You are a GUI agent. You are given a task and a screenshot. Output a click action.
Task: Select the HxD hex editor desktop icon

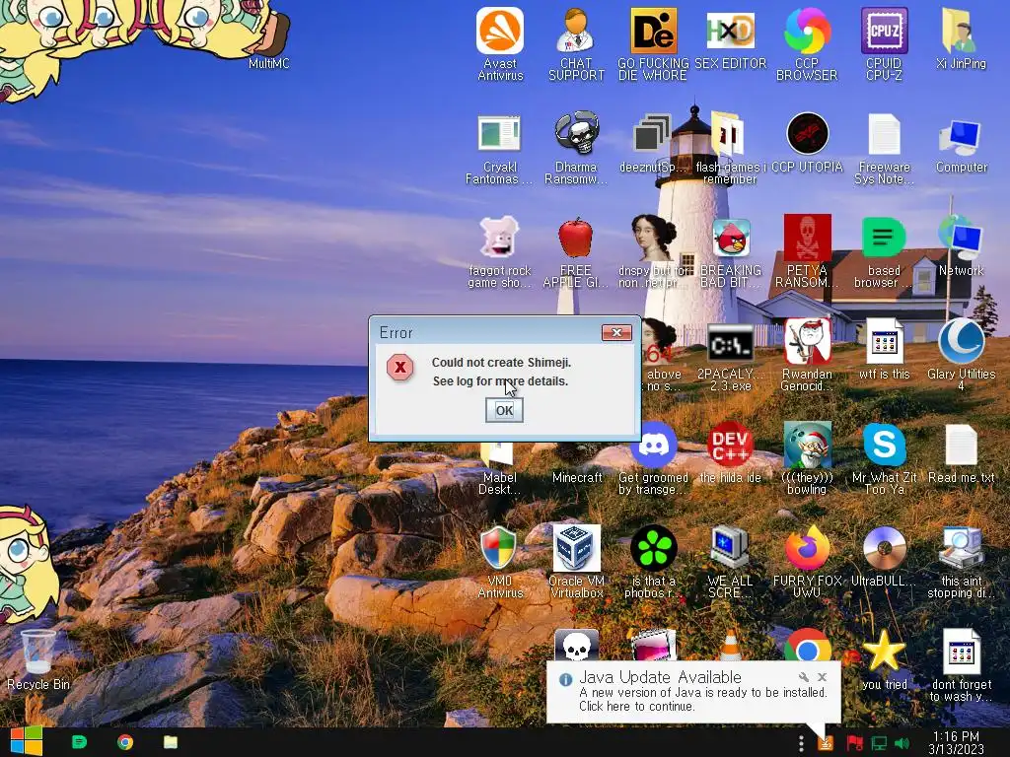(x=731, y=38)
